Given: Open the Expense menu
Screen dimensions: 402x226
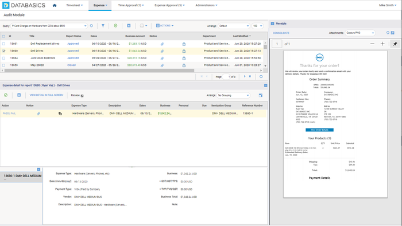Looking at the screenshot, I should (100, 5).
